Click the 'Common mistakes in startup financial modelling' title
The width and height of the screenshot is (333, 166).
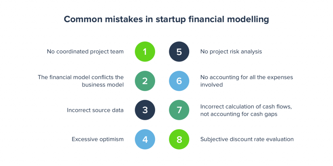tap(166, 19)
